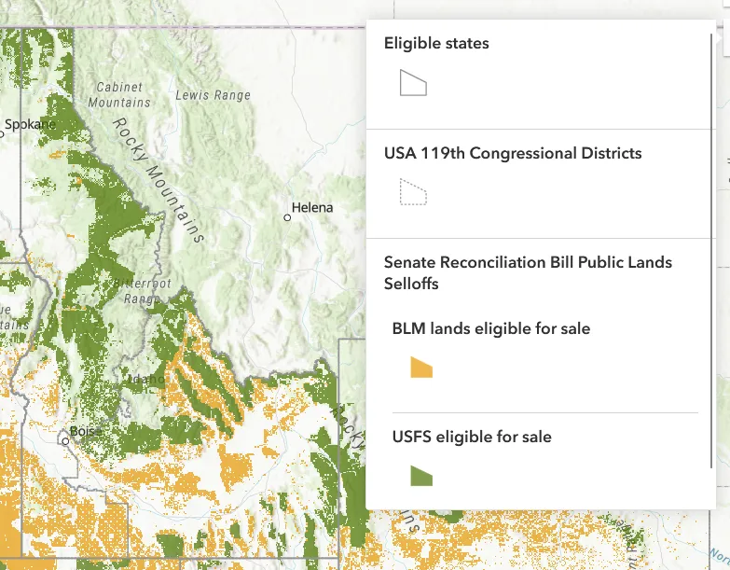730x570 pixels.
Task: Click the Boise city label on map
Action: click(85, 432)
